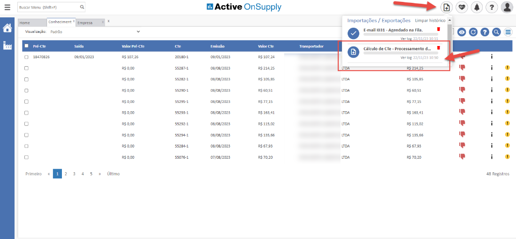Open the main hamburger menu
516x239 pixels.
(7, 7)
